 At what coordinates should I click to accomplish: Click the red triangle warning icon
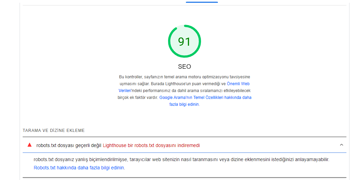30,145
